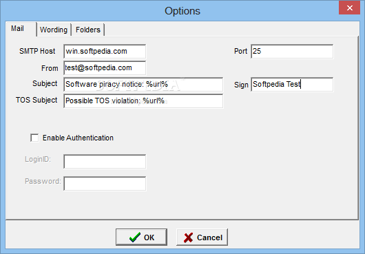Close the Options dialog window

click(x=349, y=8)
